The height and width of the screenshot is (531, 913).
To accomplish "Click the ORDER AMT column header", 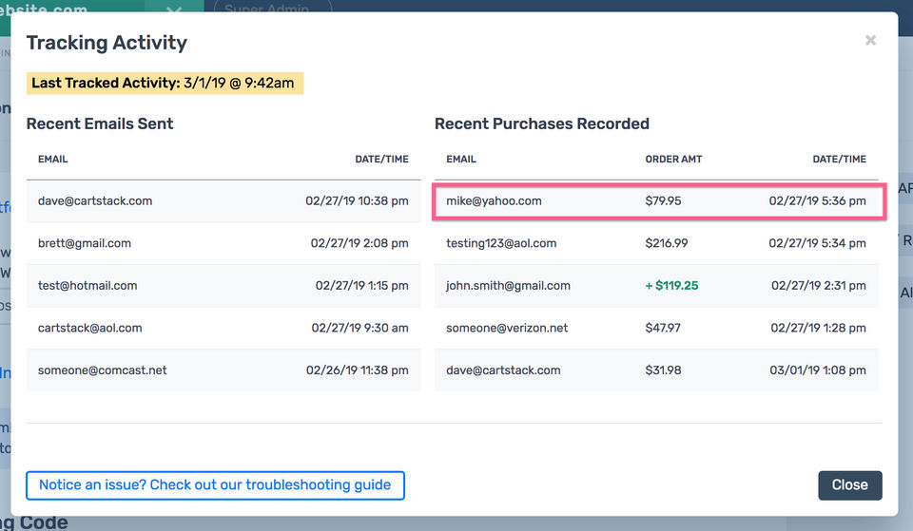I will pos(673,160).
